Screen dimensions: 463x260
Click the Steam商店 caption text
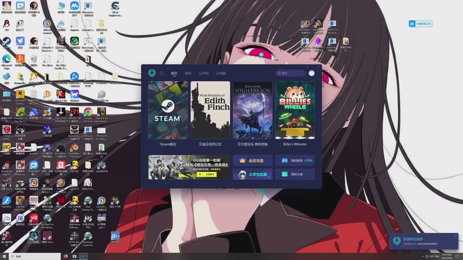[168, 144]
